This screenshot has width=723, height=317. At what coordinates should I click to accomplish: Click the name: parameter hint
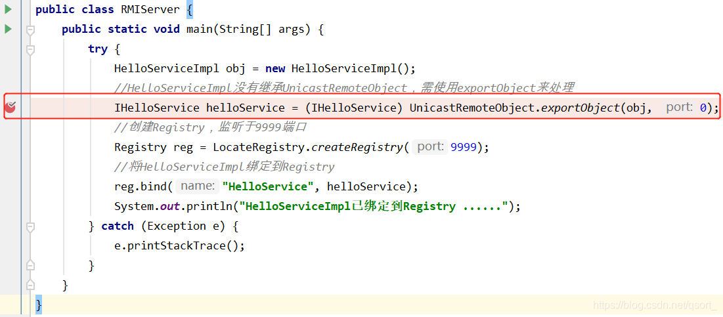tap(198, 186)
